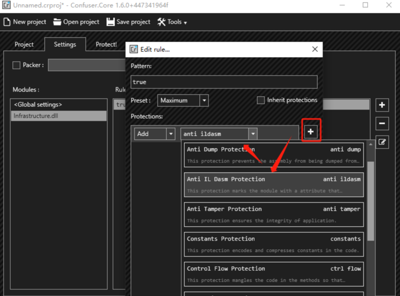Image resolution: width=400 pixels, height=296 pixels.
Task: Edit the rule with pencil icon
Action: [x=382, y=142]
